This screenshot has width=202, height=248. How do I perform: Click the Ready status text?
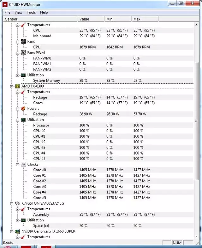pos(8,243)
